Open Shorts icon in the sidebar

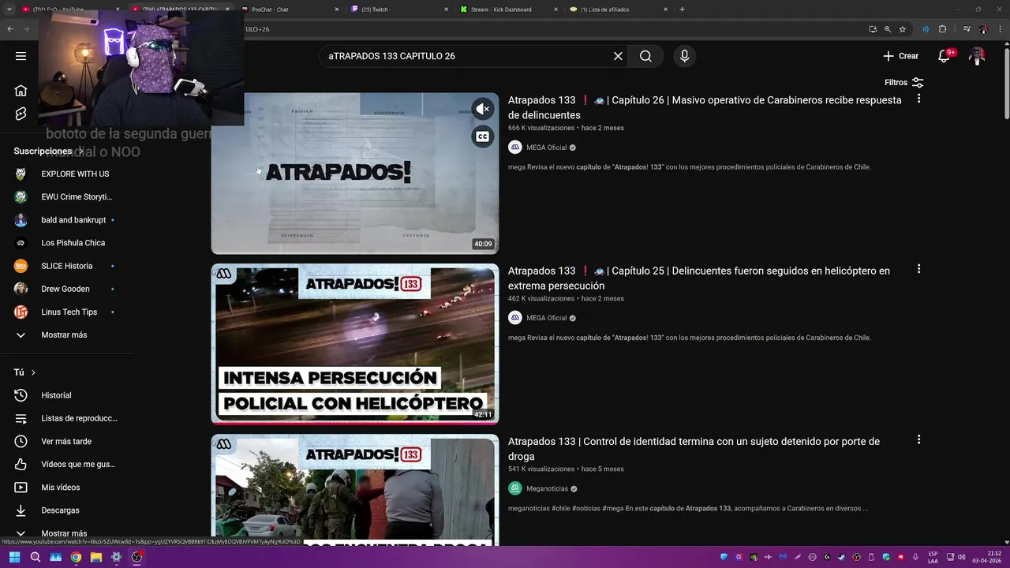coord(21,114)
